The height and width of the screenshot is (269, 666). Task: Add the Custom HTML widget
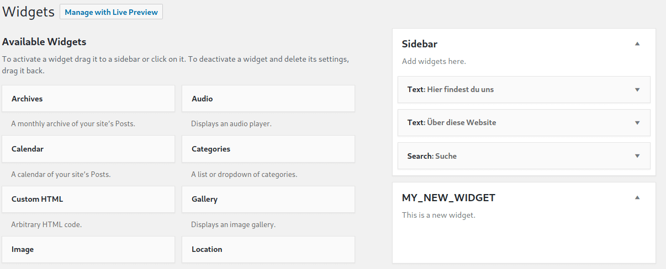[x=88, y=199]
